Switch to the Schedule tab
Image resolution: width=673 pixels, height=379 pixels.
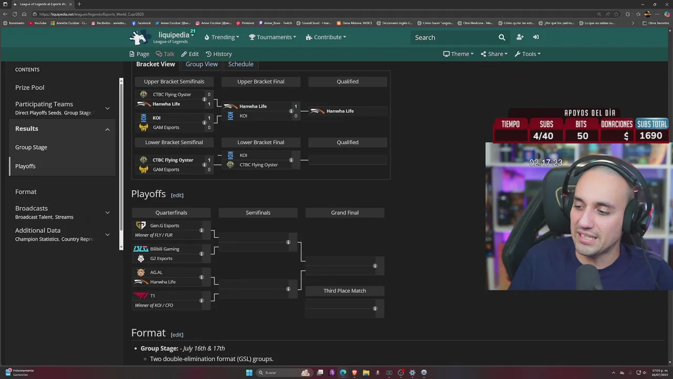pyautogui.click(x=241, y=64)
